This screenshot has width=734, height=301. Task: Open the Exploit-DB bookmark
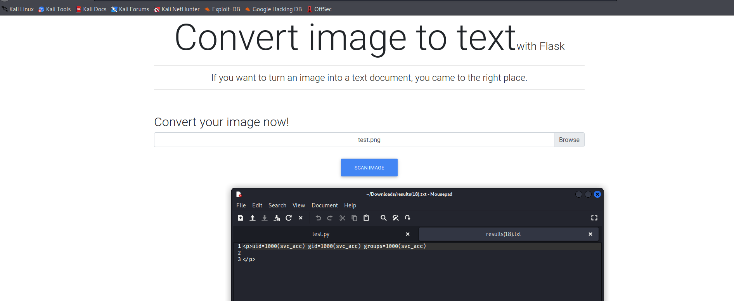pos(222,9)
